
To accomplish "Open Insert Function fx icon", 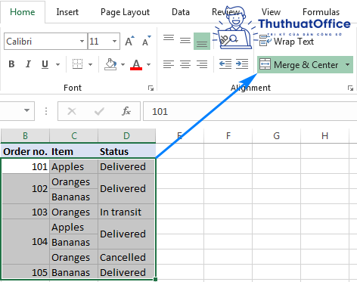I will [126, 111].
